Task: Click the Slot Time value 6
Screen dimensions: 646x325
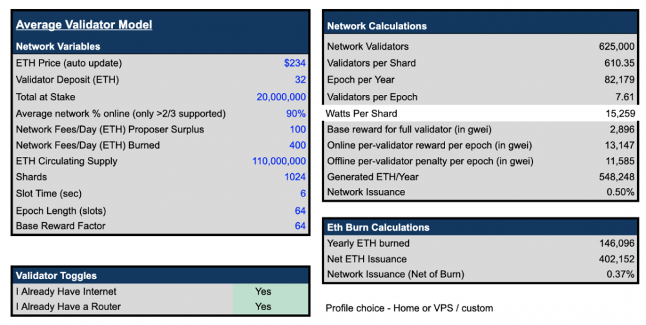Action: tap(302, 194)
